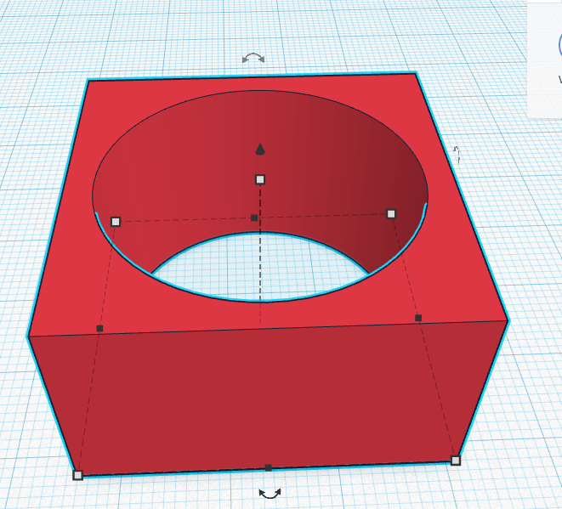The image size is (562, 509).
Task: Click the black cone lift handle
Action: coord(260,150)
